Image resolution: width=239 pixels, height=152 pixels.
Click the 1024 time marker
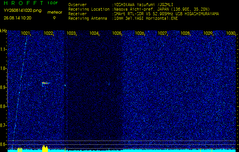pyautogui.click(x=94, y=33)
